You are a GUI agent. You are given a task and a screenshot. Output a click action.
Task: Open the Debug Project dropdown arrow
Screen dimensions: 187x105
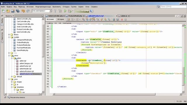pyautogui.click(x=73, y=11)
